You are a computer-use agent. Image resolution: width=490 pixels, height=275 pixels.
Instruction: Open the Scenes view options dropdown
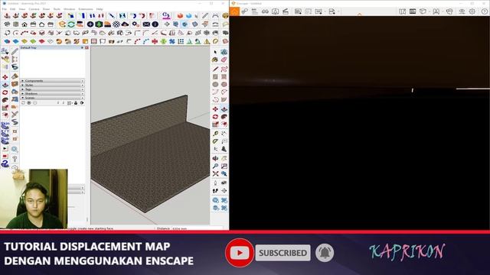point(70,103)
